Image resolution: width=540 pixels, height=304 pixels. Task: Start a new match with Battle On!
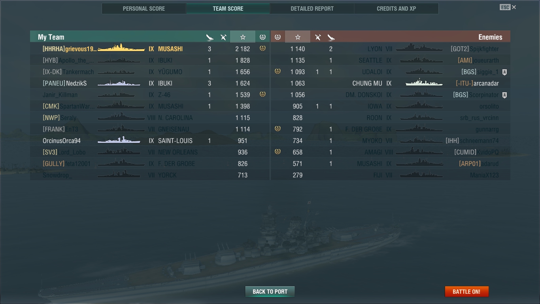tap(466, 292)
